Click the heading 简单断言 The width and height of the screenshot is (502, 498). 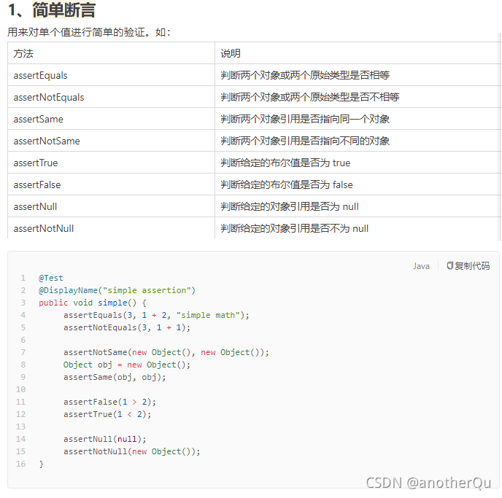point(64,10)
